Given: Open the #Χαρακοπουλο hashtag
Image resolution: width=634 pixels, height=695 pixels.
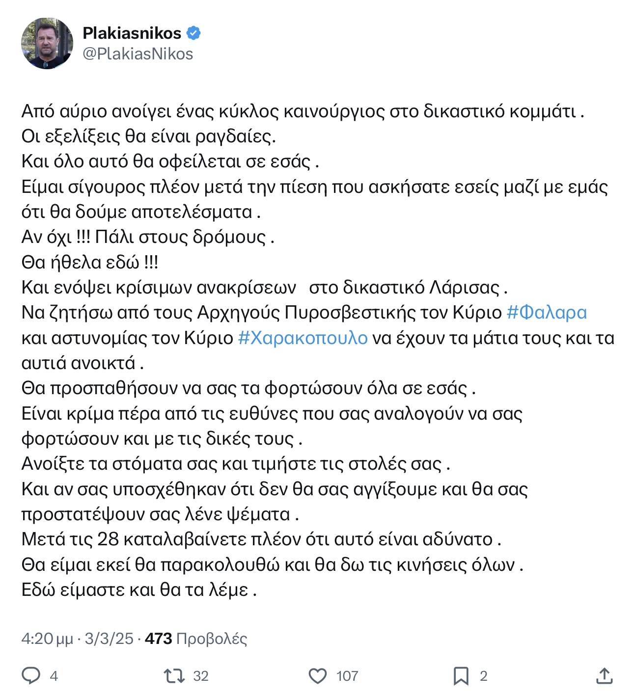Looking at the screenshot, I should click(x=303, y=338).
